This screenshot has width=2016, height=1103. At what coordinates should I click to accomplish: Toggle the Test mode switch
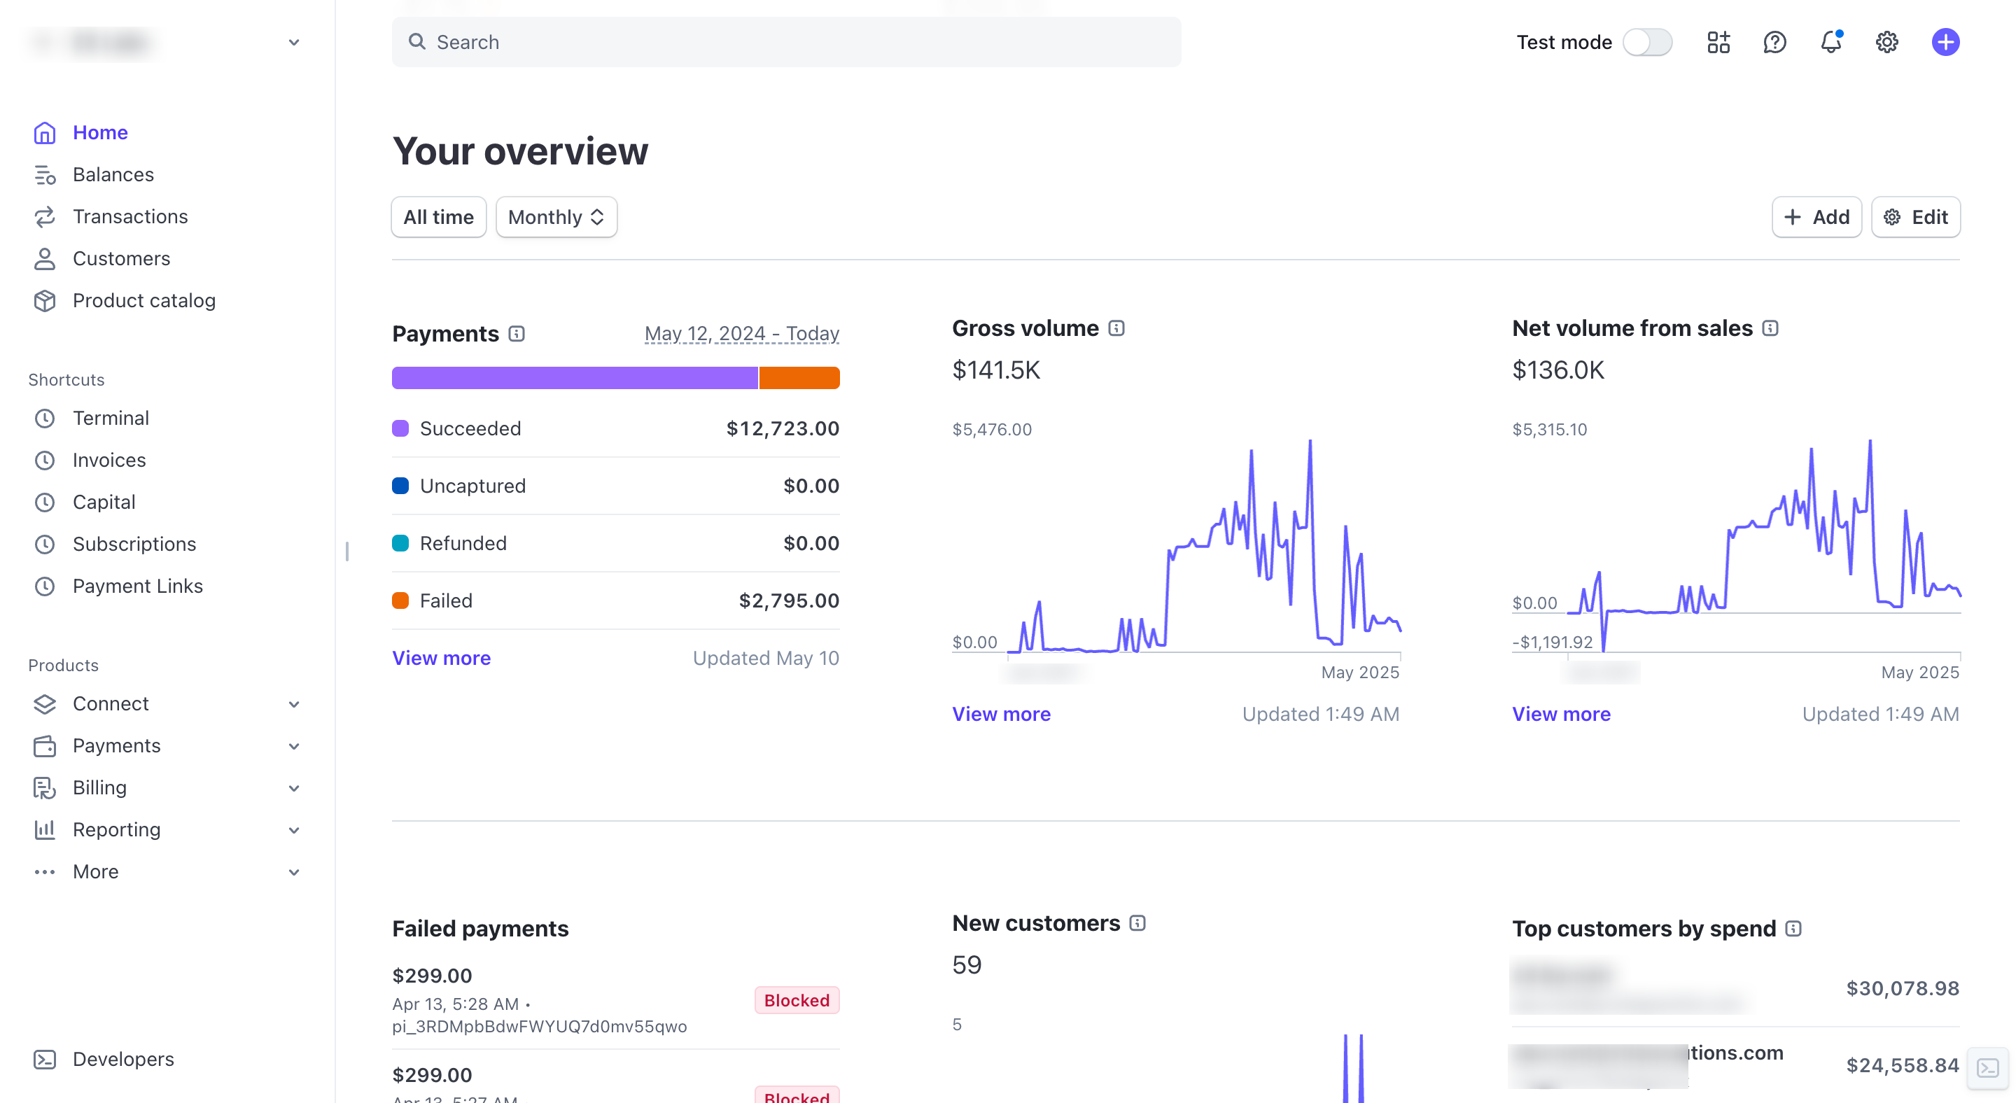1647,42
